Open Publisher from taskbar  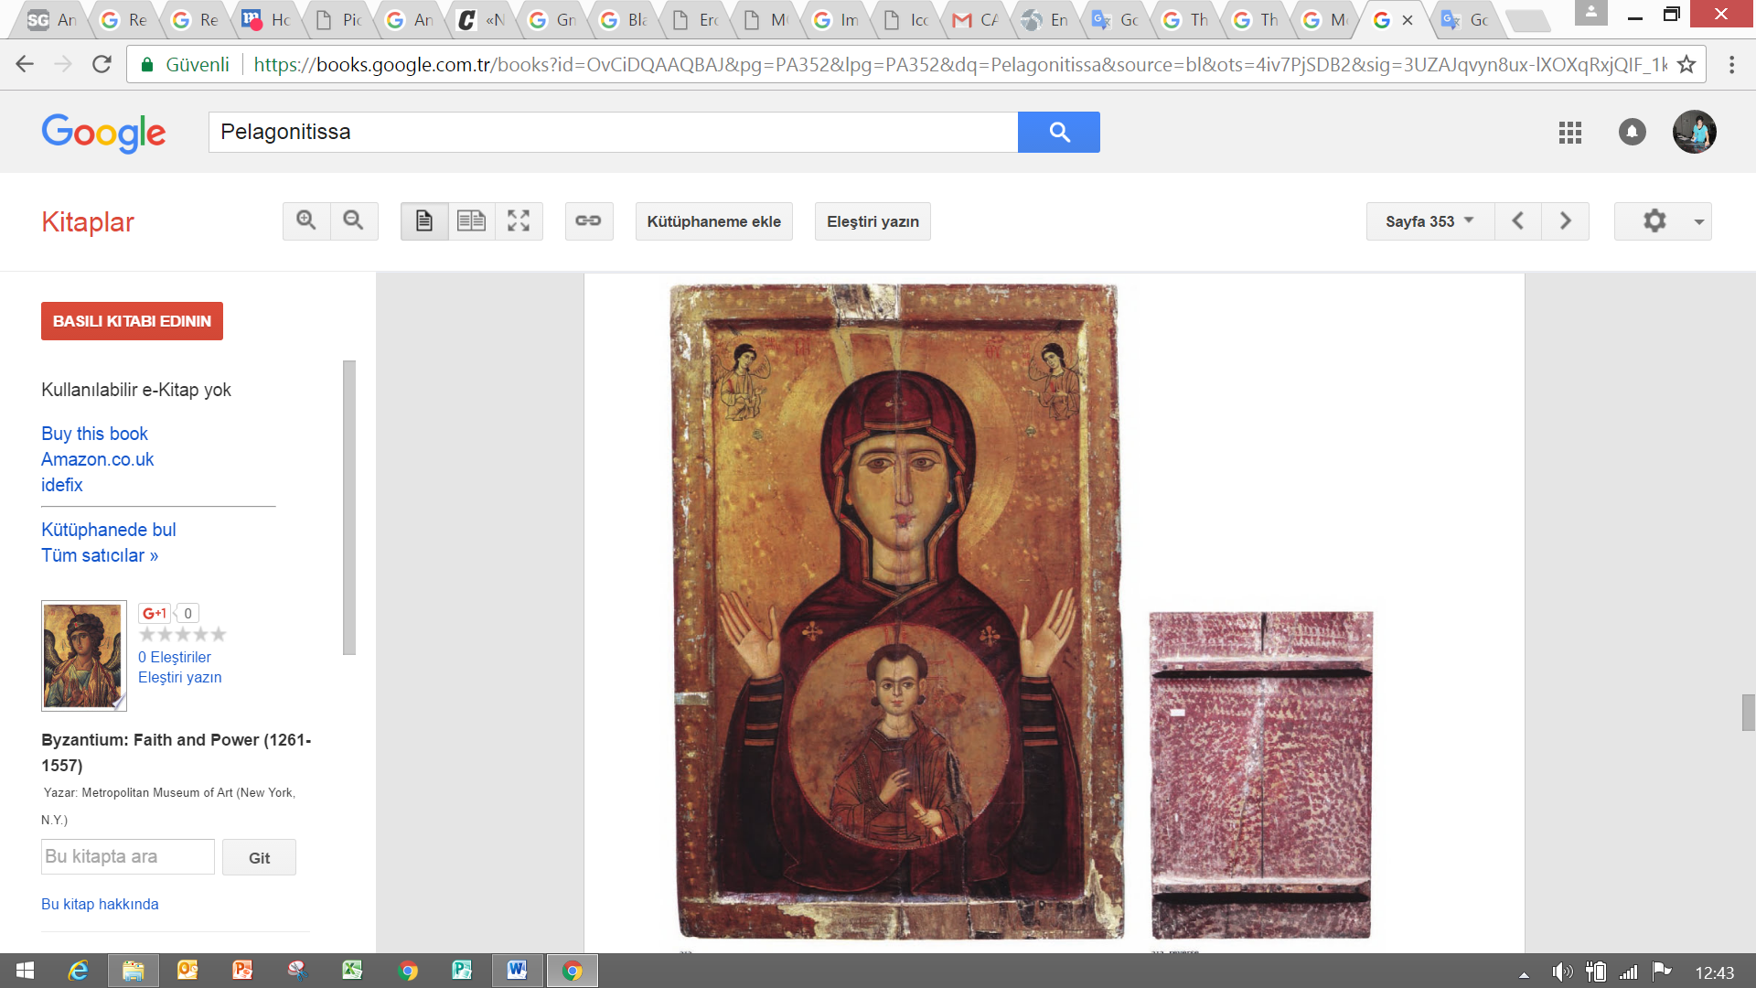point(462,971)
